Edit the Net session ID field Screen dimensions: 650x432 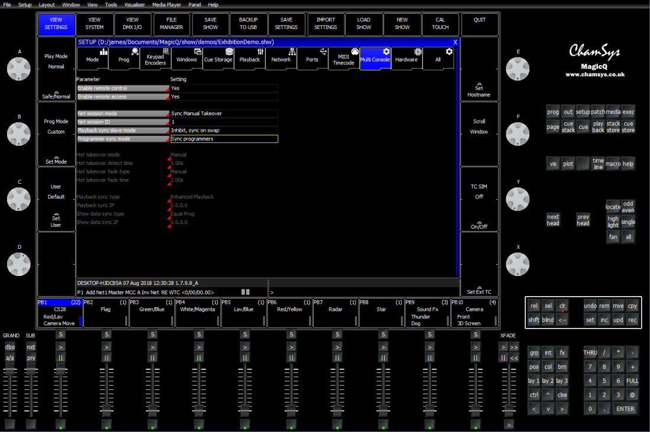(224, 122)
